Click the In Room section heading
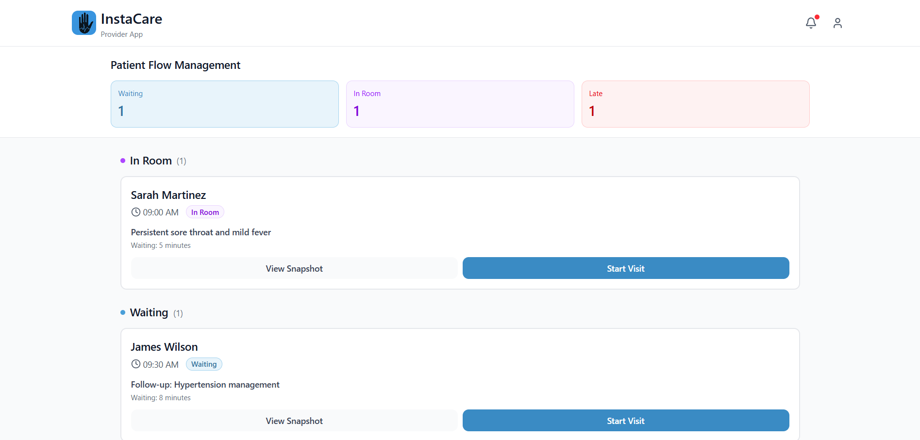The image size is (920, 440). coord(151,161)
